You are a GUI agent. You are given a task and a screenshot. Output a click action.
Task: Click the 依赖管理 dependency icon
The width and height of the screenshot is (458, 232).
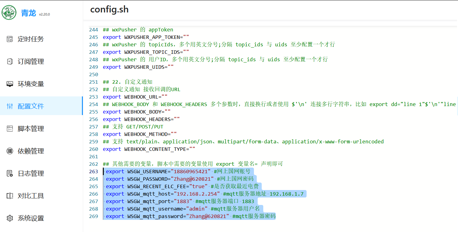click(x=9, y=151)
